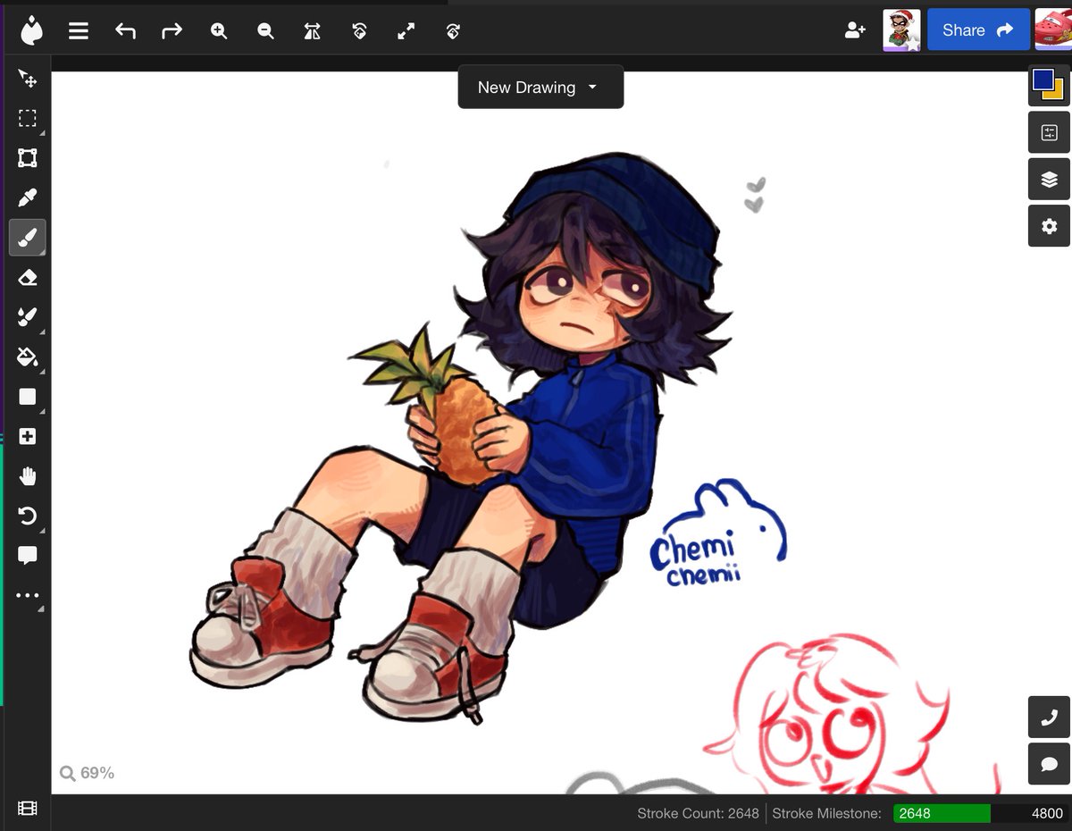Open the settings gear panel
Viewport: 1072px width, 831px height.
(1049, 226)
